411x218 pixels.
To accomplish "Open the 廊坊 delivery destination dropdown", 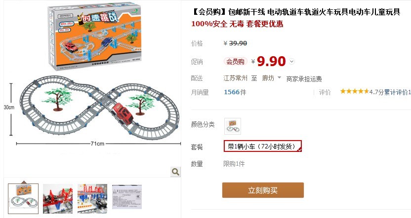I will 272,78.
